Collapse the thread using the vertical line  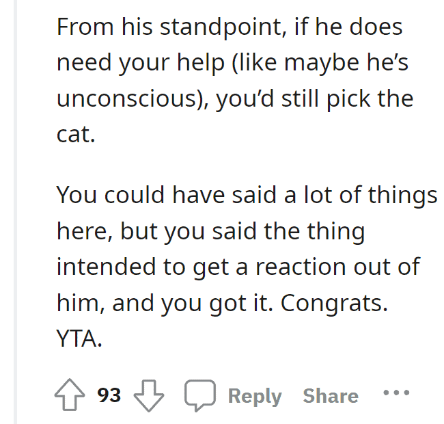[x=15, y=212]
